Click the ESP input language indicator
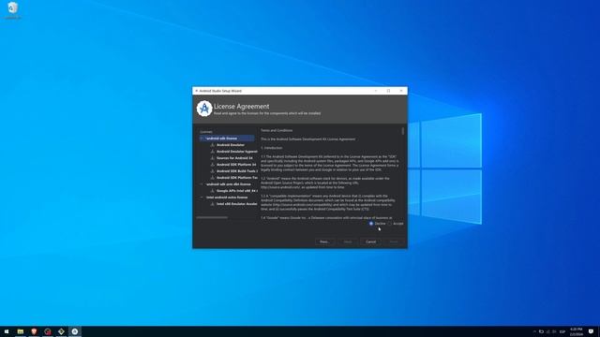The height and width of the screenshot is (337, 600). (x=562, y=331)
